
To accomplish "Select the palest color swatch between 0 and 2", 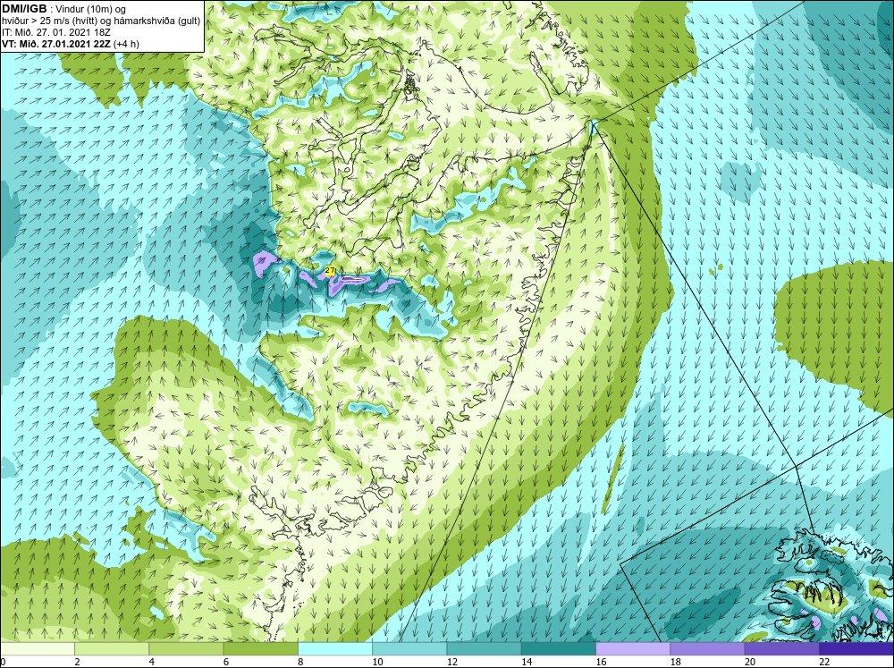I will pyautogui.click(x=37, y=648).
